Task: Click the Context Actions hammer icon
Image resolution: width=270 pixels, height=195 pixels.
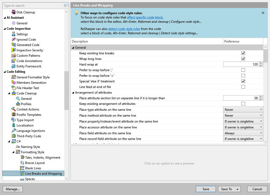Action: point(14,109)
